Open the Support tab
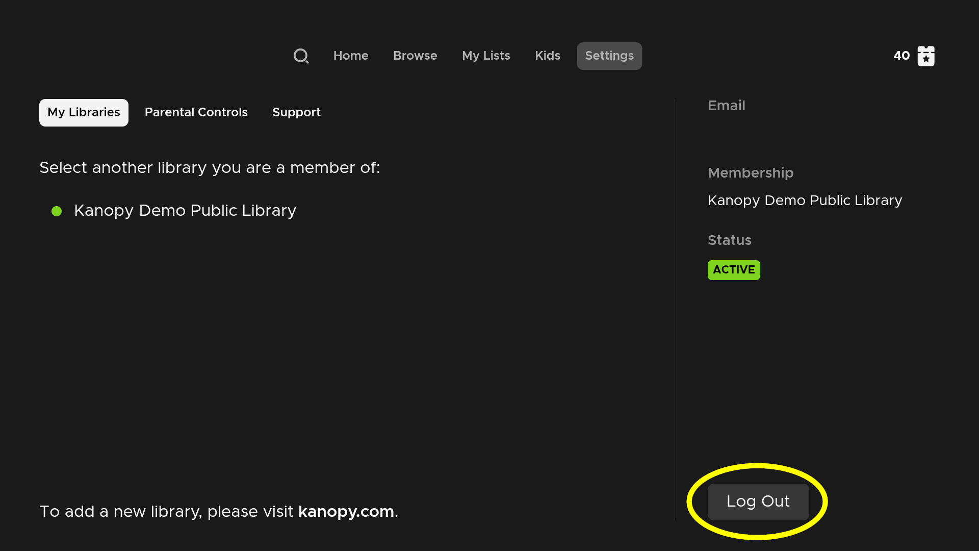Screen dimensions: 979x551 point(296,112)
